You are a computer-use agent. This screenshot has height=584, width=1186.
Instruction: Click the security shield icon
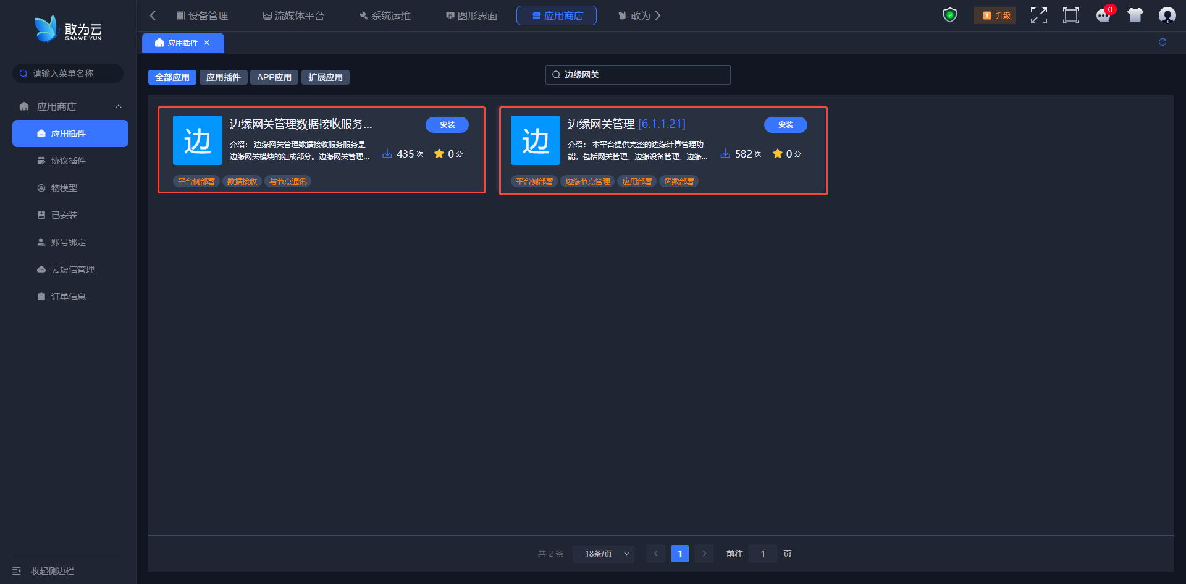click(950, 15)
